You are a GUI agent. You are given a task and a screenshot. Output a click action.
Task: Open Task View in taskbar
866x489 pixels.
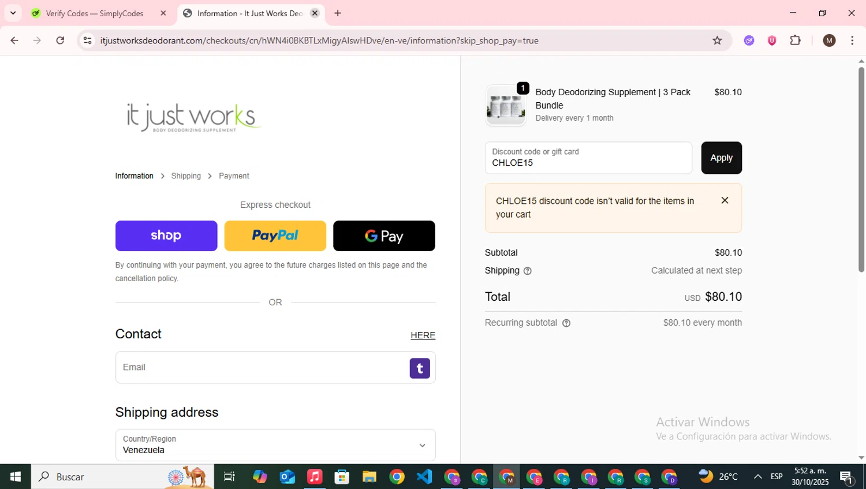click(x=229, y=477)
